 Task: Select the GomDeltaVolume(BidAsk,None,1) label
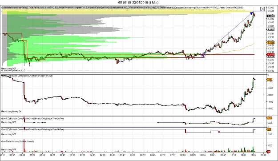(x=17, y=141)
